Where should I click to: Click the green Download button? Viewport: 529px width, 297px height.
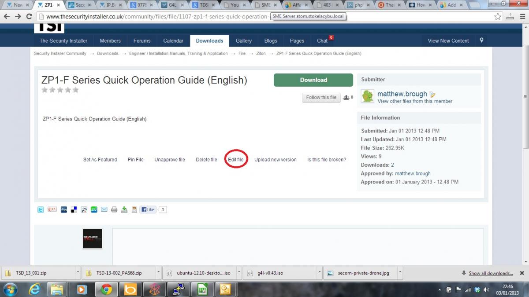[x=313, y=80]
